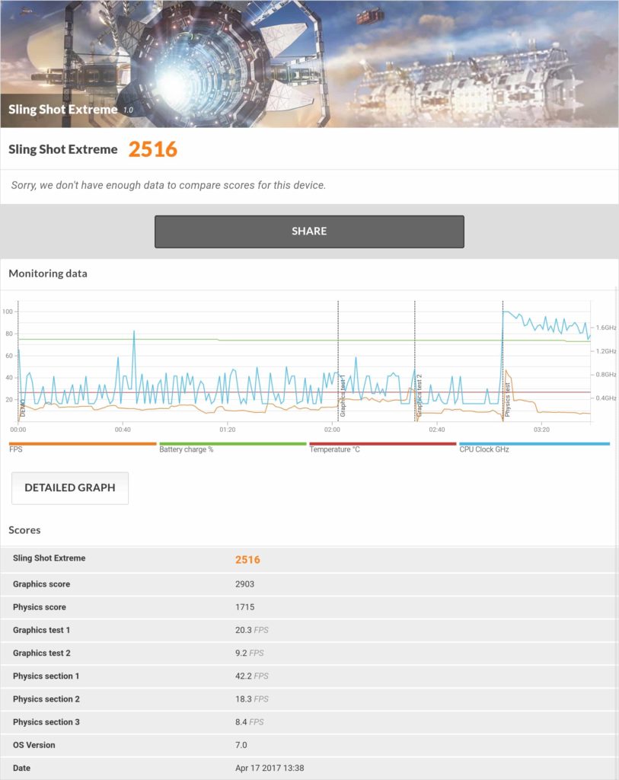This screenshot has width=619, height=780.
Task: Select the blue CPU Clock GHz legend
Action: point(534,444)
